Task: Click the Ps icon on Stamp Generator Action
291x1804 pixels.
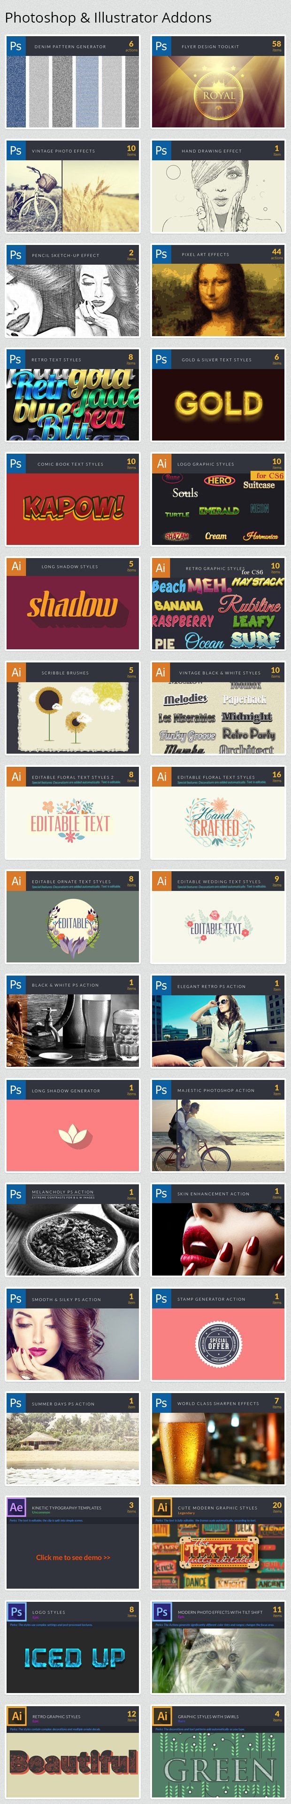Action: (161, 1299)
